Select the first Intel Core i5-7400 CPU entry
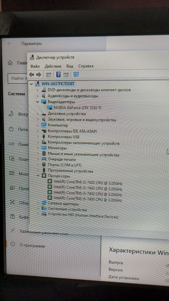The height and width of the screenshot is (301, 169). 88,183
